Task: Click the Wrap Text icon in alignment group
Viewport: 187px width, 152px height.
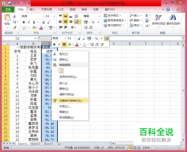Action: pos(76,16)
